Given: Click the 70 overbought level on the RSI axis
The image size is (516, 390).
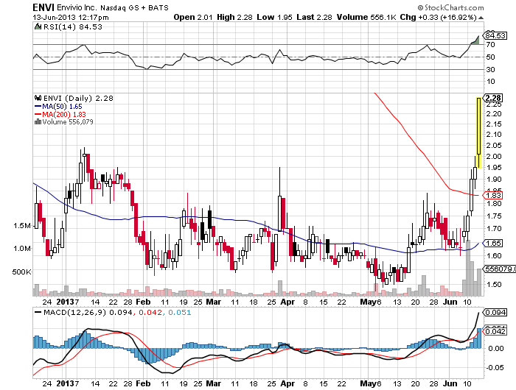Looking at the screenshot, I should pos(490,45).
